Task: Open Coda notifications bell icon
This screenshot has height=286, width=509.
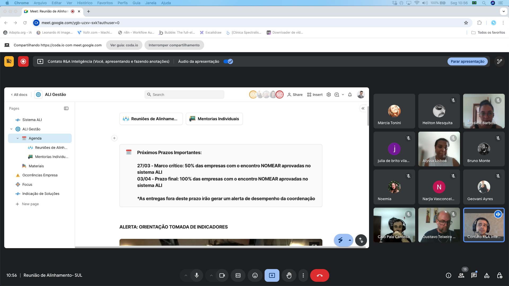Action: [350, 95]
